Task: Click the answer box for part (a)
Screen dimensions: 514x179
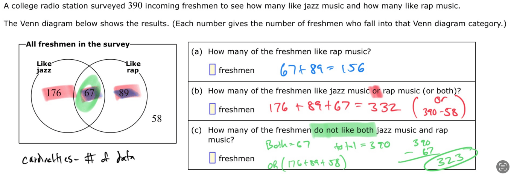Action: (x=212, y=70)
